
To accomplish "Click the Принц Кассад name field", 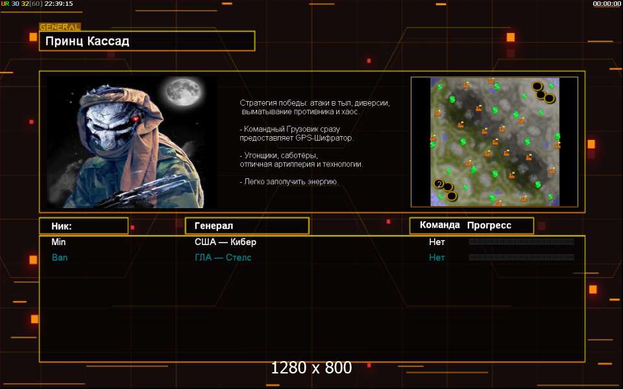I will 147,41.
